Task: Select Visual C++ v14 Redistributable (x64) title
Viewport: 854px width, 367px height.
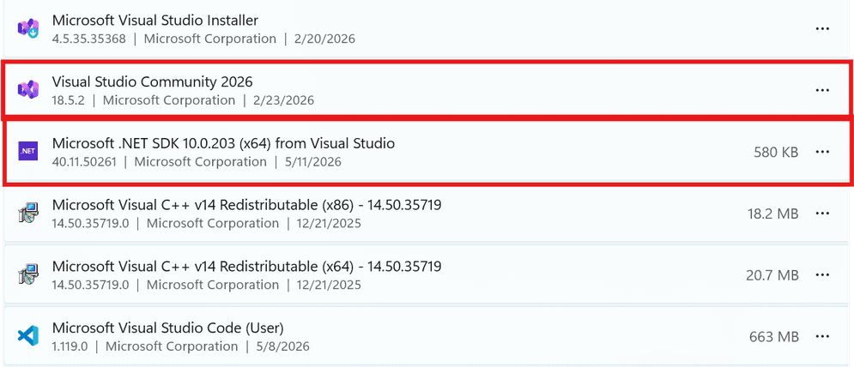Action: pos(246,267)
